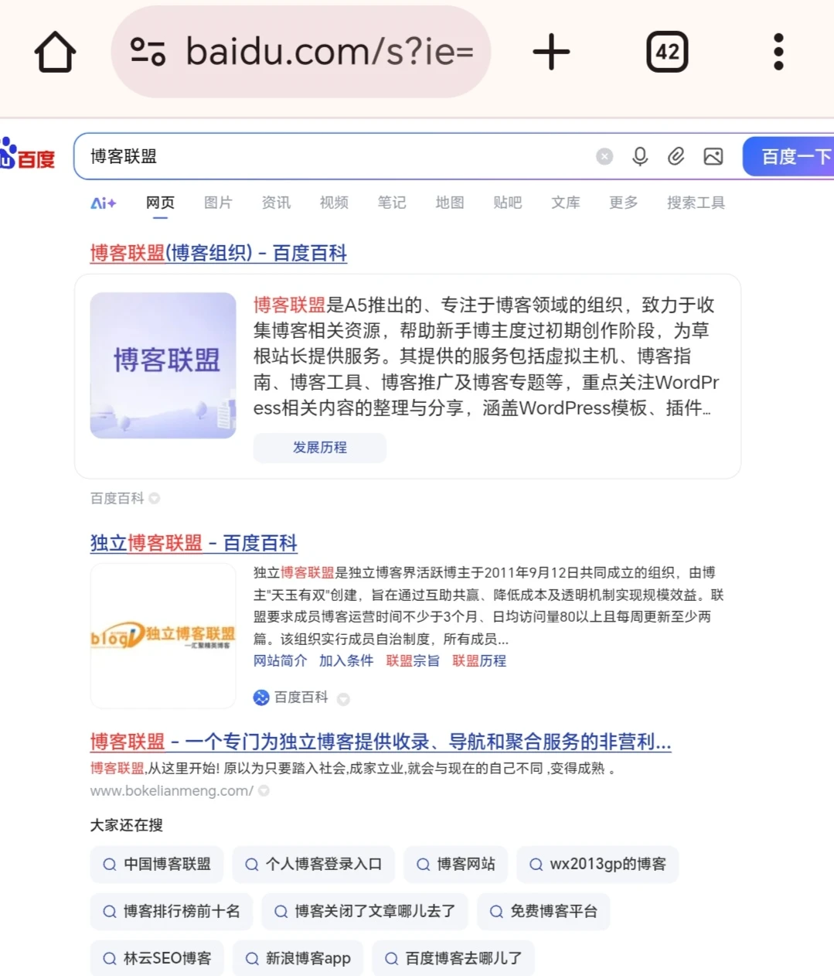Open the 网站简介 sublink
Image resolution: width=834 pixels, height=976 pixels.
point(280,661)
